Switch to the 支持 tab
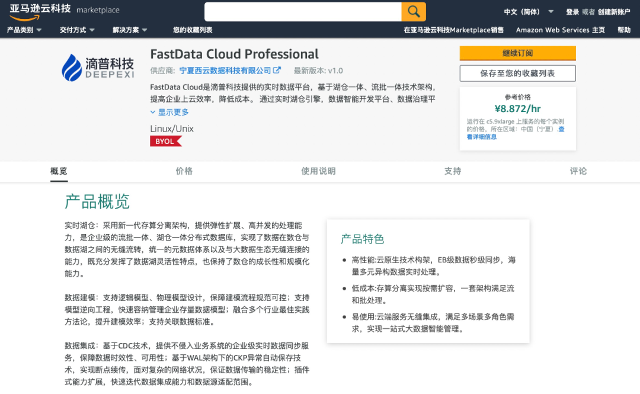This screenshot has width=640, height=394. pyautogui.click(x=453, y=171)
